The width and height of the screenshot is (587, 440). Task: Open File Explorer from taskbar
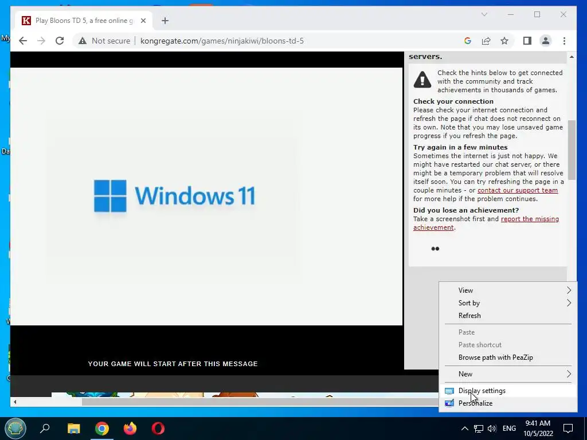(74, 429)
